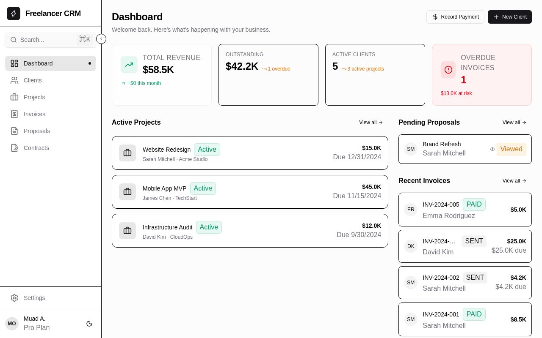Screen dimensions: 542x338
Task: Open Settings in the sidebar
Action: (x=50, y=298)
